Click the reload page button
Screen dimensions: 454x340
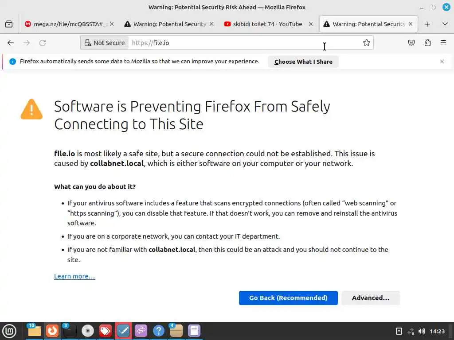(43, 43)
